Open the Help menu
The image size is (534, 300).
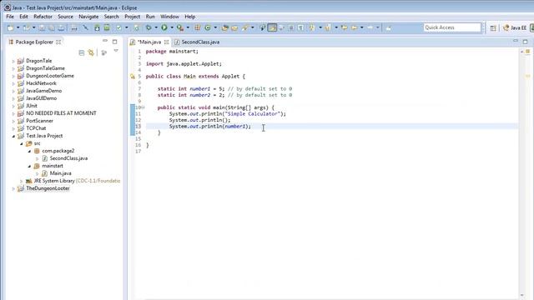tap(190, 17)
